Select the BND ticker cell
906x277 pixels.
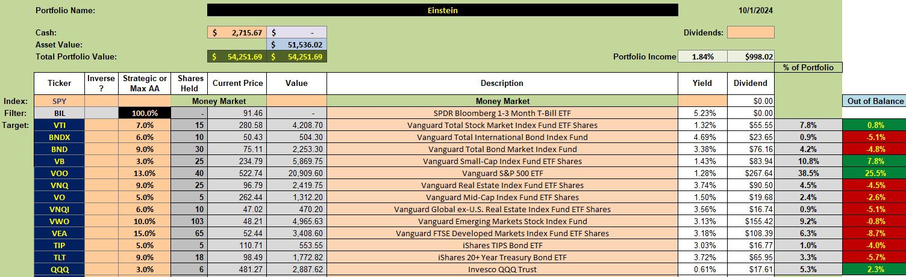(x=59, y=149)
